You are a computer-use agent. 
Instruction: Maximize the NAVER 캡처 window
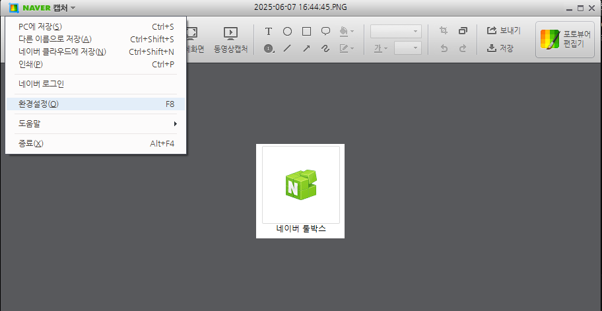580,8
